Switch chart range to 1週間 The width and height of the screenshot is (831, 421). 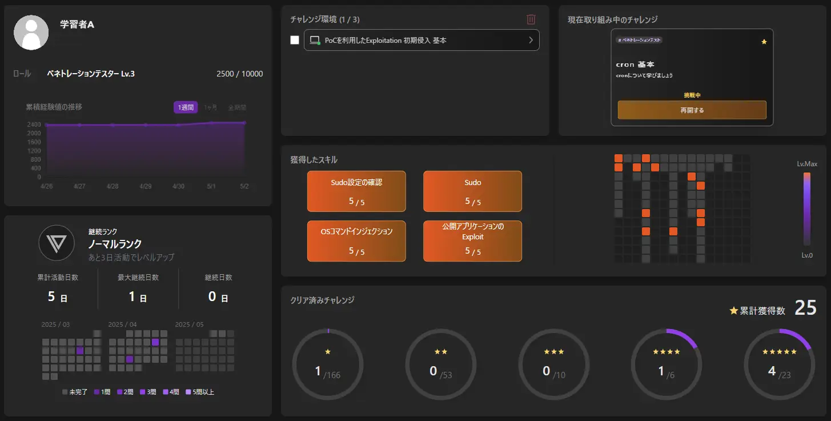(186, 107)
